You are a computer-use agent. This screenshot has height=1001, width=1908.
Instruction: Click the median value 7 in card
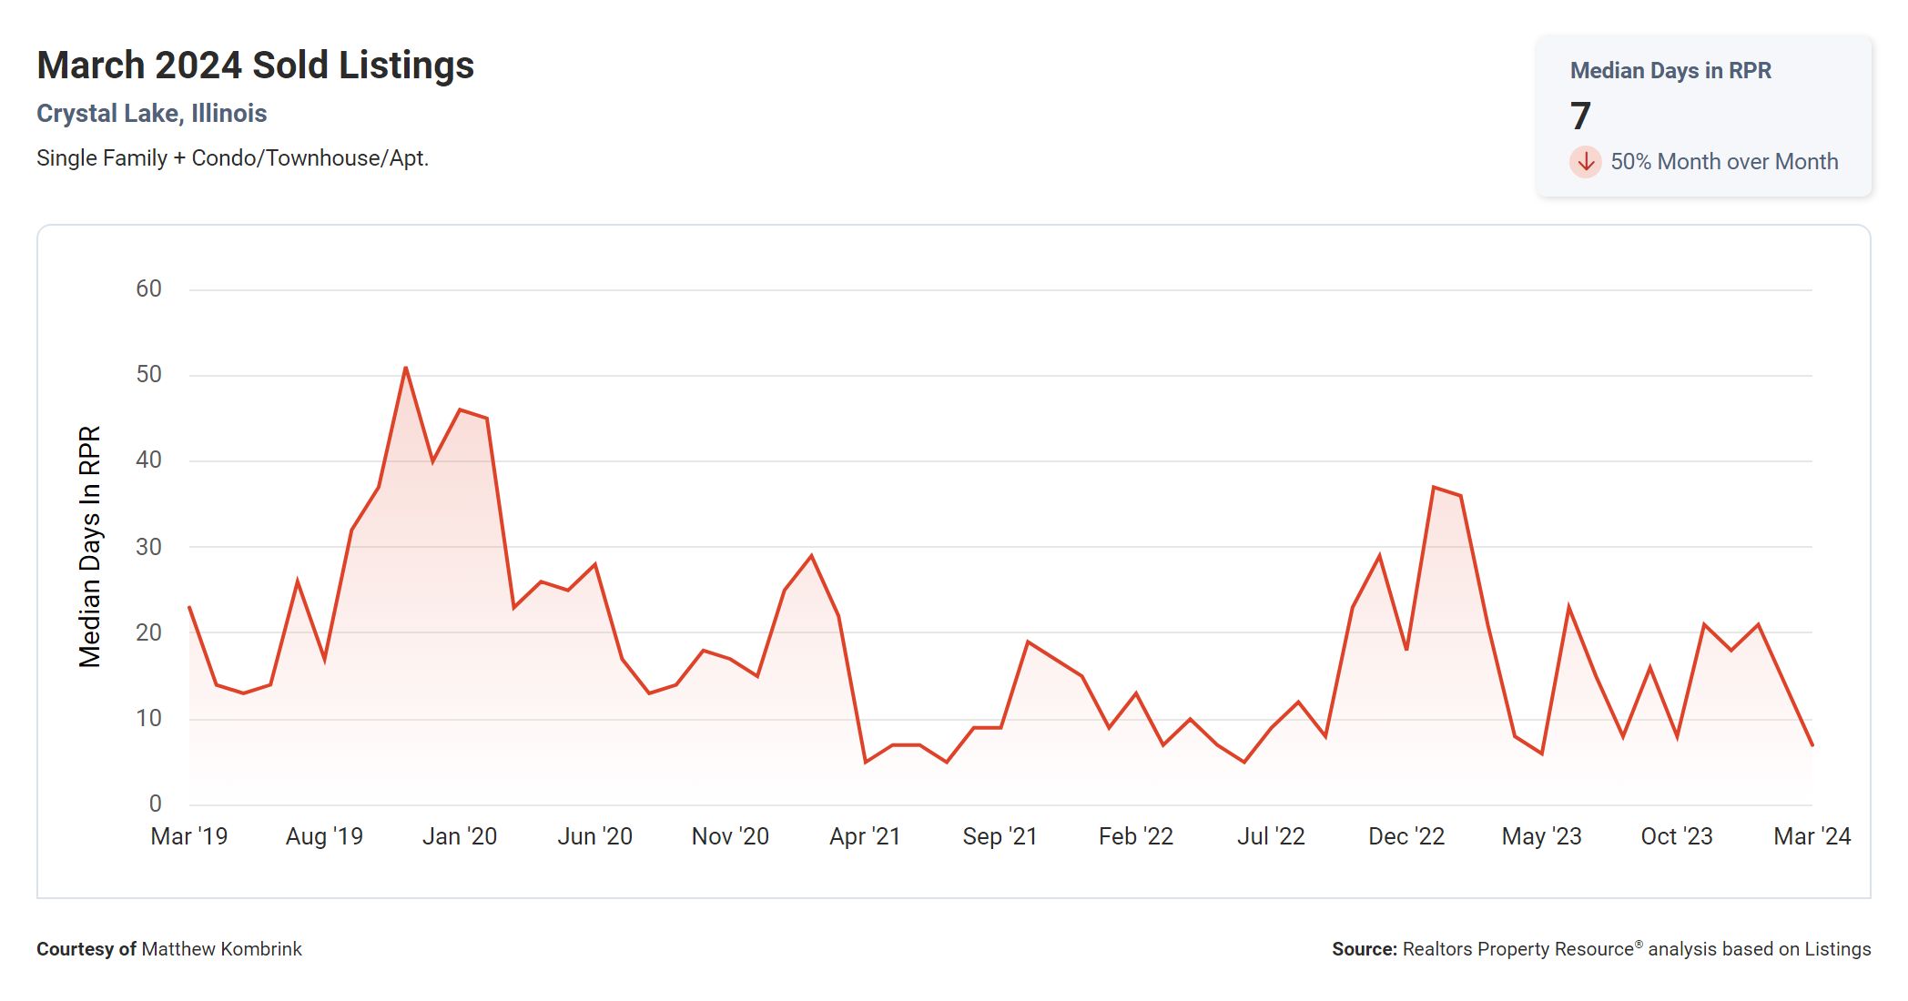tap(1580, 116)
